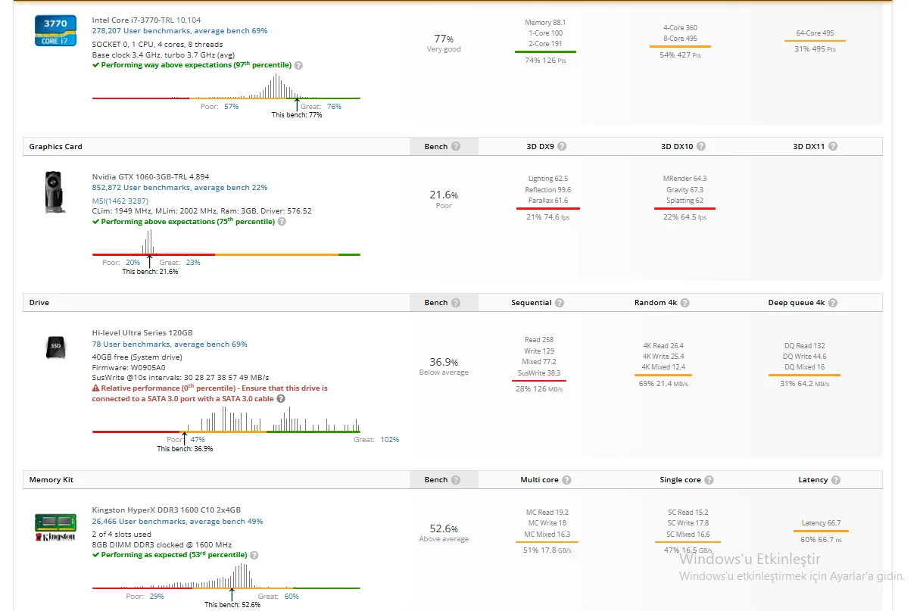
Task: Click help icon beside Multi core
Action: click(x=566, y=480)
